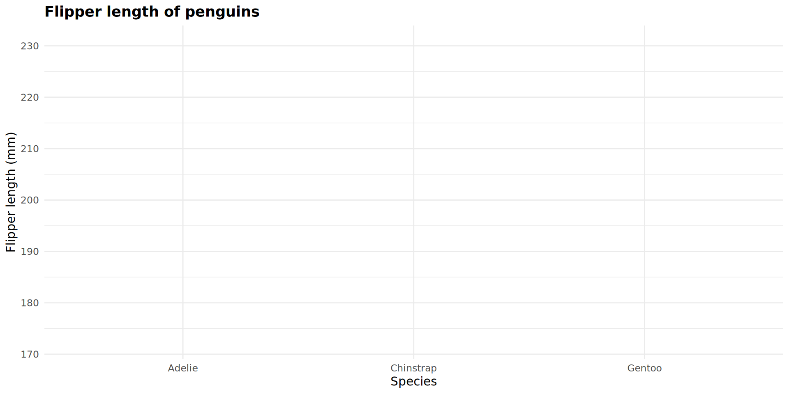Image resolution: width=789 pixels, height=394 pixels.
Task: Click the 210 y-axis tick label
Action: [30, 149]
